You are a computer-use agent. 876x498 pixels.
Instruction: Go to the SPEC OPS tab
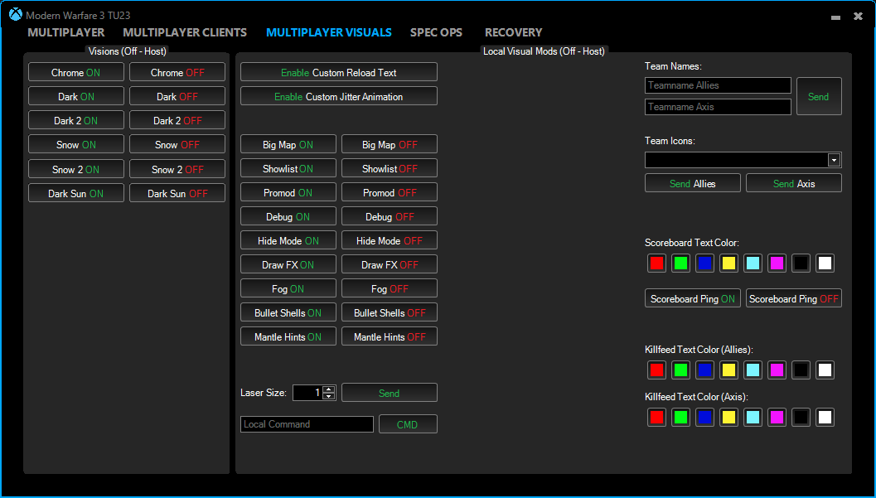click(436, 32)
